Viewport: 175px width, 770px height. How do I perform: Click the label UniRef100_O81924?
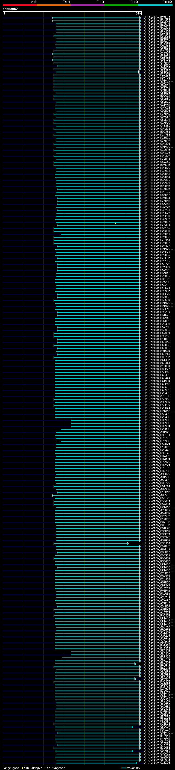pyautogui.click(x=157, y=72)
